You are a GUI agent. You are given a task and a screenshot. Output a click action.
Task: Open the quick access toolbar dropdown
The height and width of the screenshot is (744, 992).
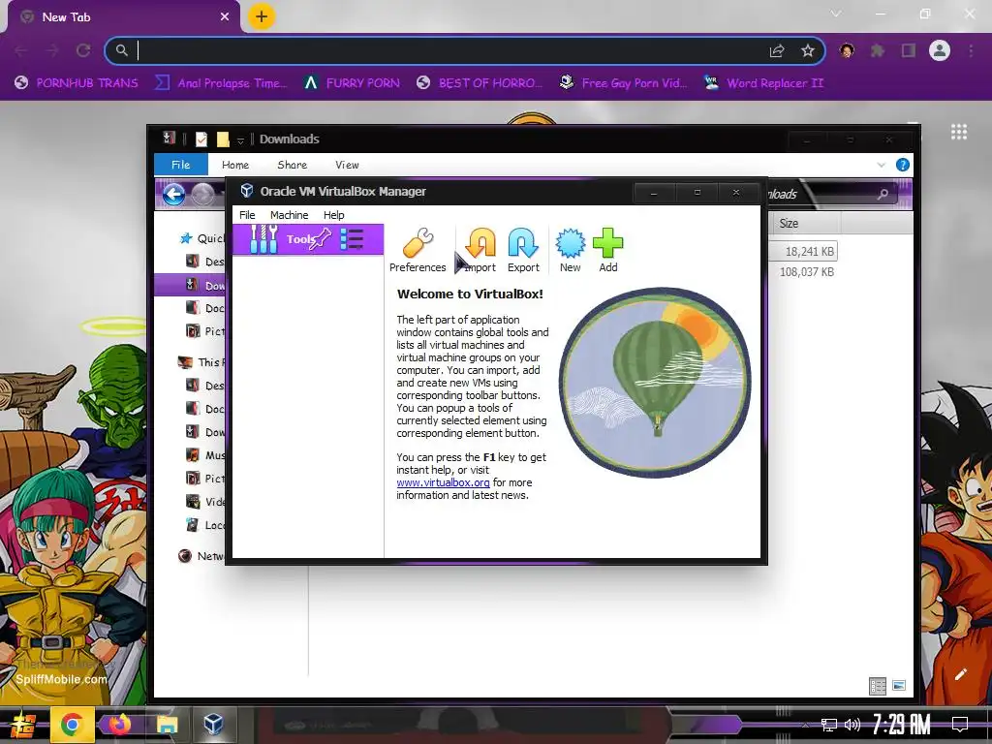coord(240,139)
